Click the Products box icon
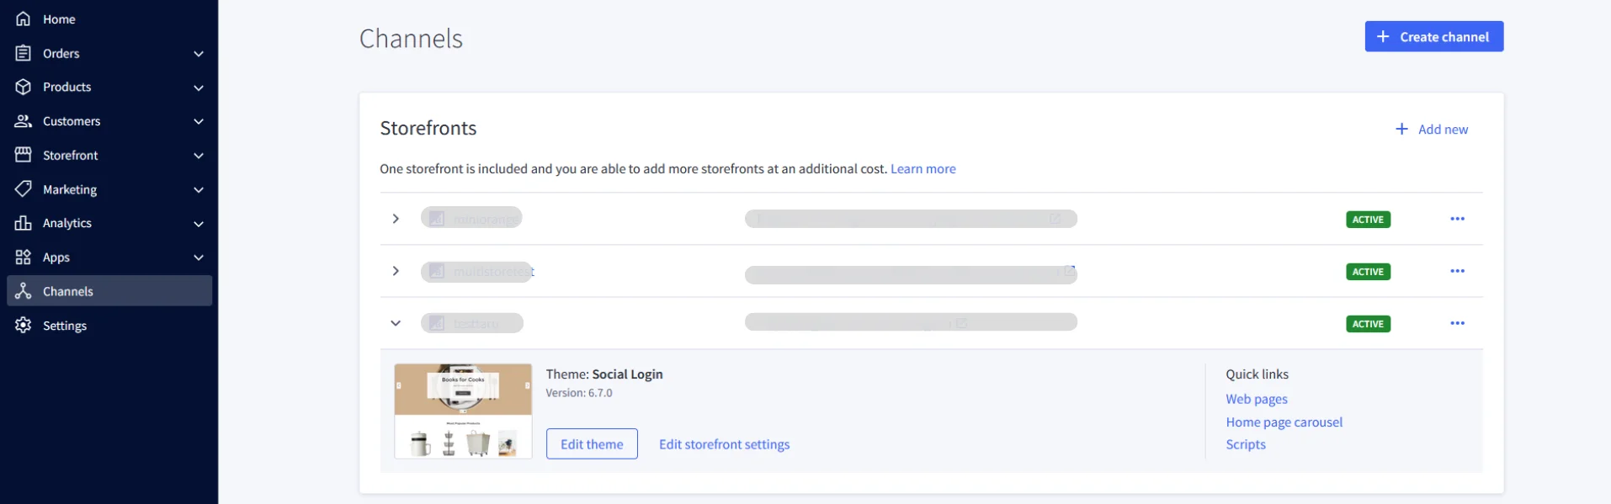Screen dimensions: 1611x504 pos(24,87)
